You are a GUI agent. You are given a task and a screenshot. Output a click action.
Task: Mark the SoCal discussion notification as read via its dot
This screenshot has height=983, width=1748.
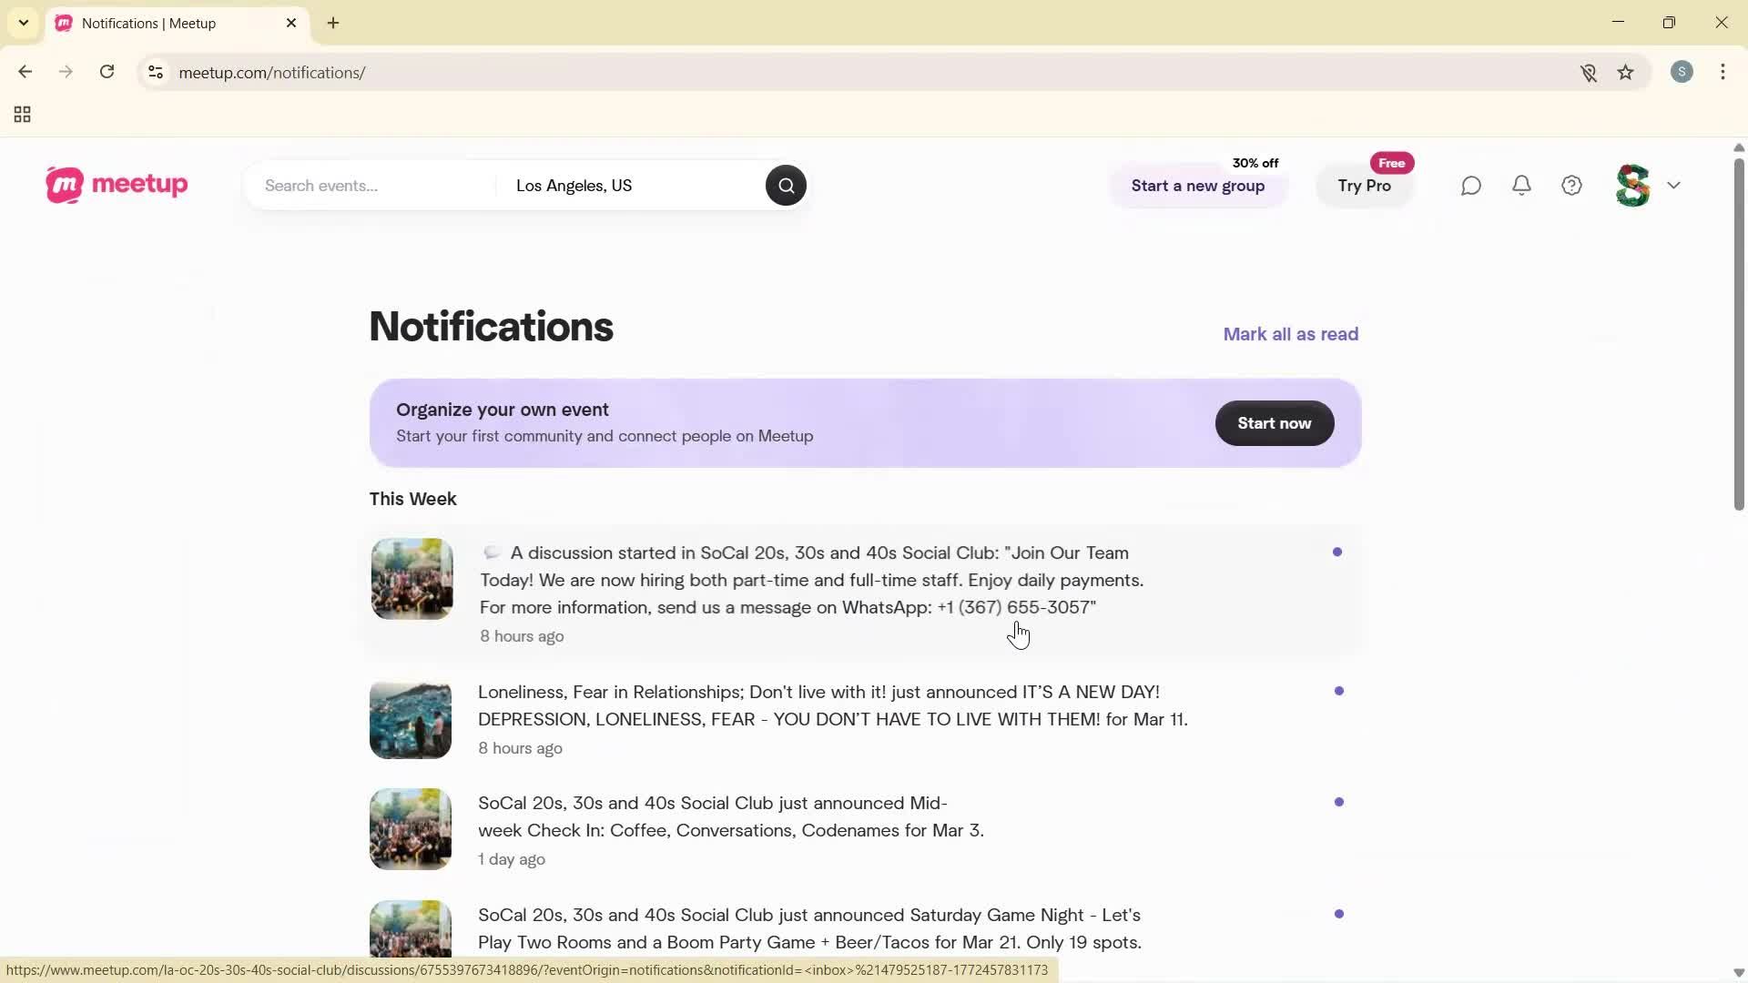(1336, 552)
